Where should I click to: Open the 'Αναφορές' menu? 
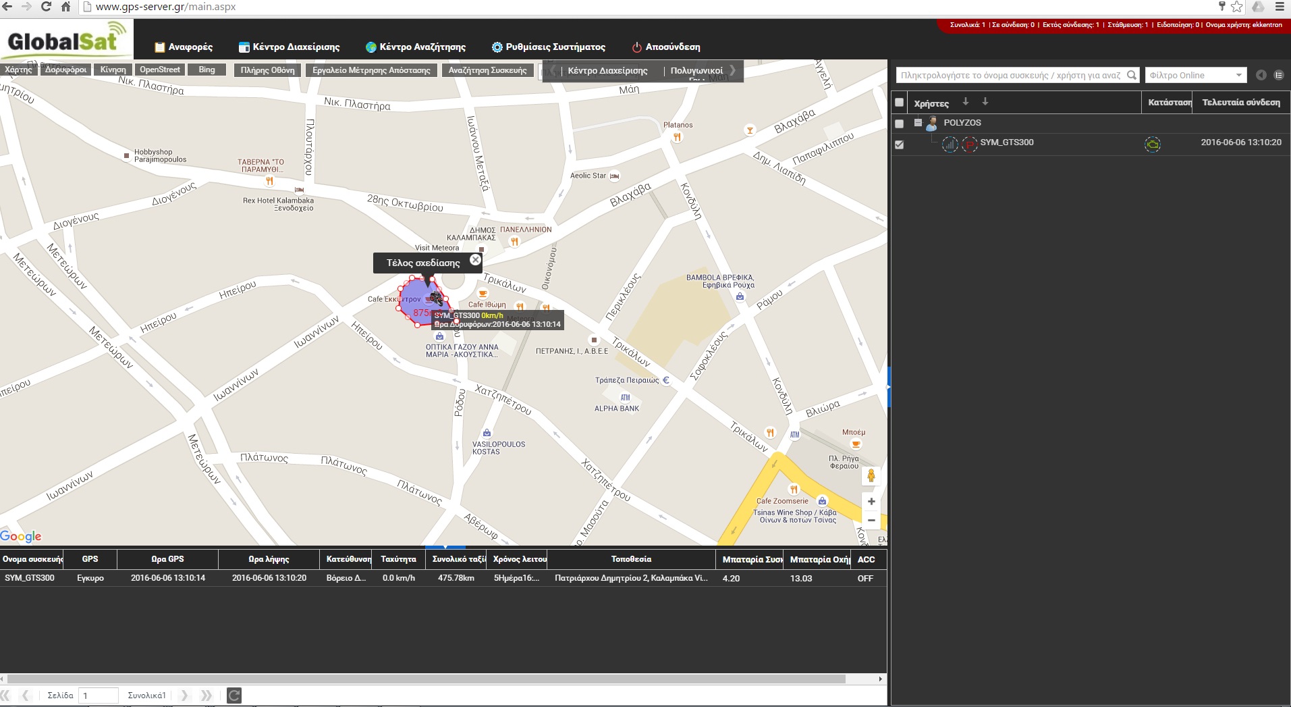[x=184, y=47]
